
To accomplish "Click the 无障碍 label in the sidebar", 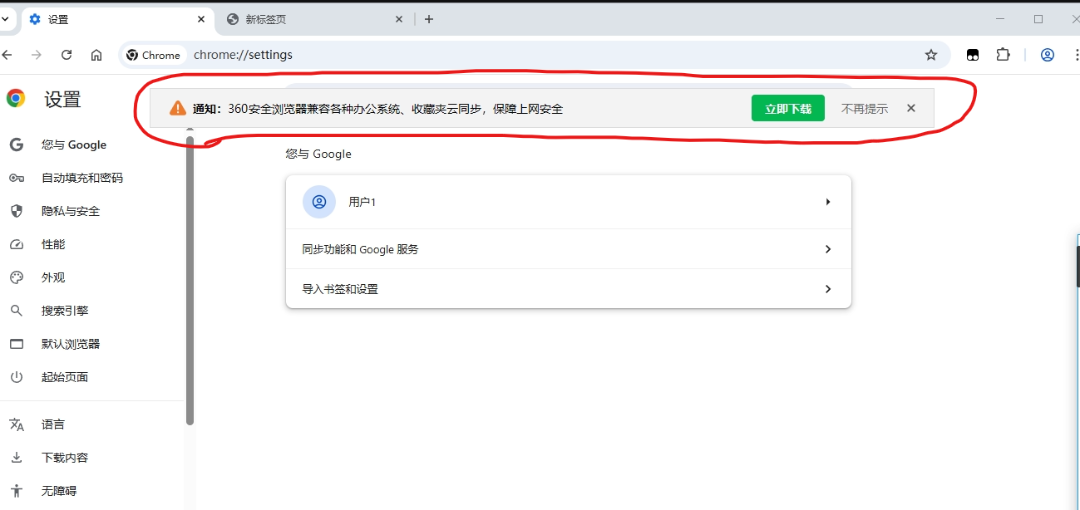I will (x=59, y=491).
